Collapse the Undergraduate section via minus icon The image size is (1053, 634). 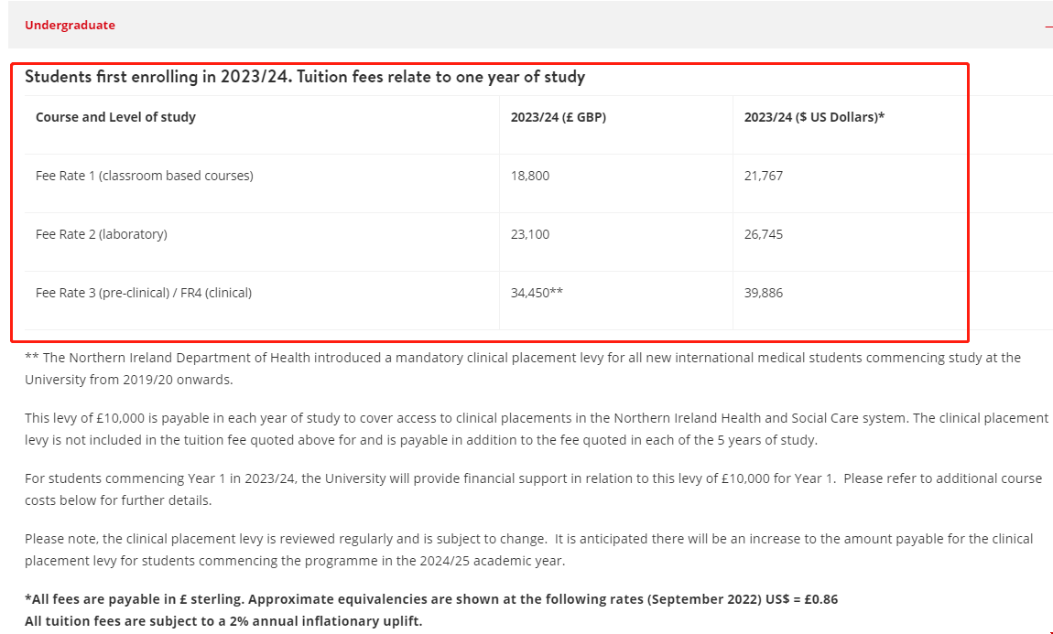coord(1048,26)
